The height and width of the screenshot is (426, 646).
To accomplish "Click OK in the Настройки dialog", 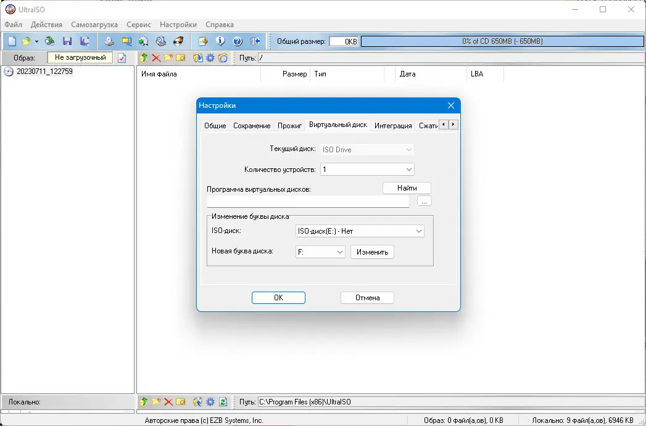I will click(x=278, y=298).
